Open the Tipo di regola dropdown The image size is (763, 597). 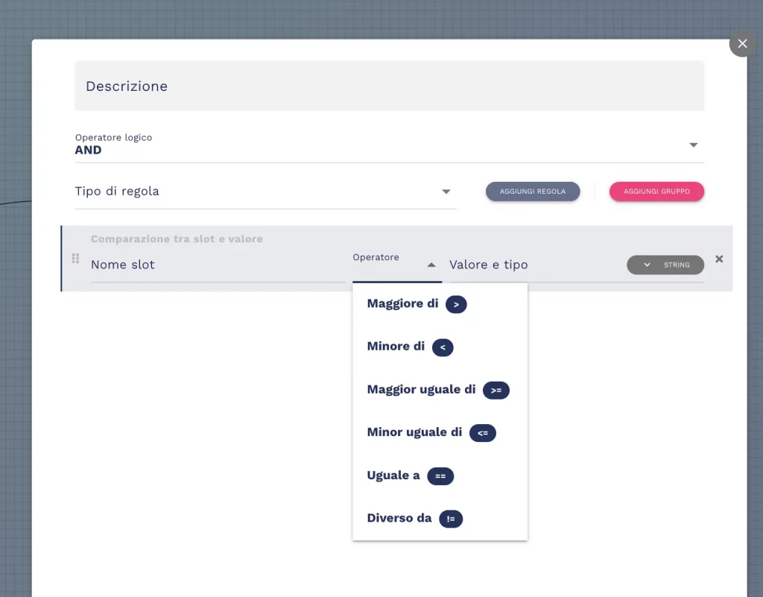[266, 192]
